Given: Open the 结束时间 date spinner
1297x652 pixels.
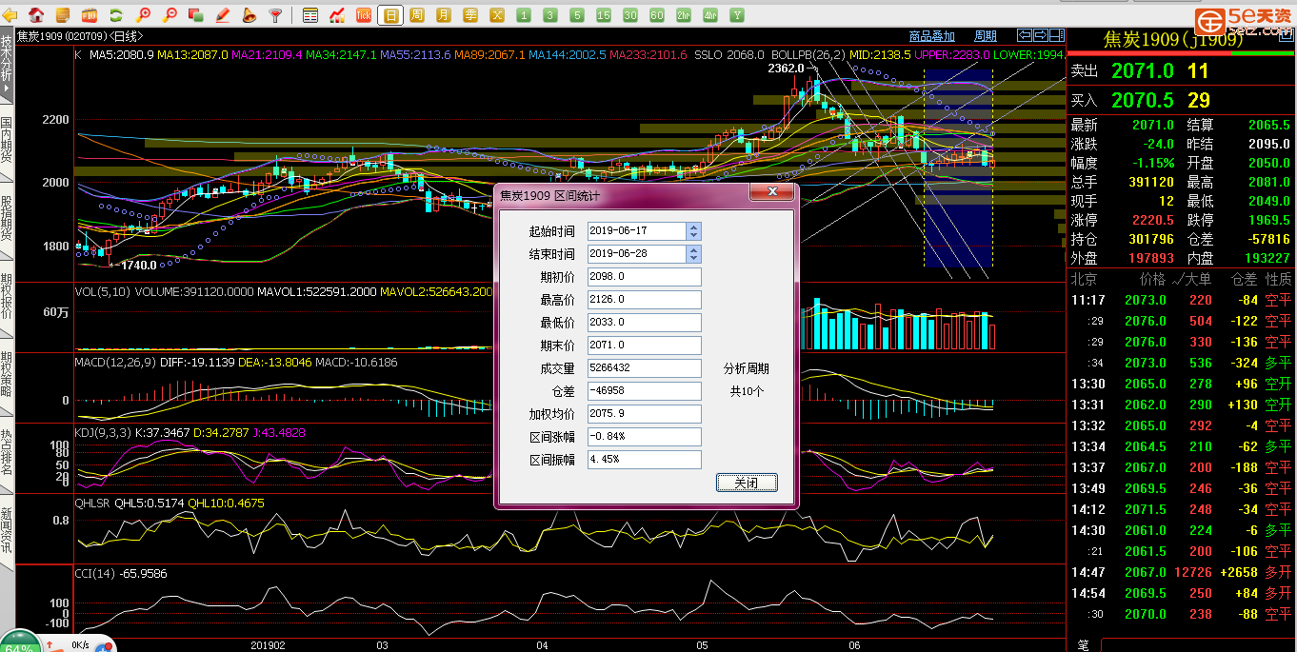Looking at the screenshot, I should pos(694,254).
